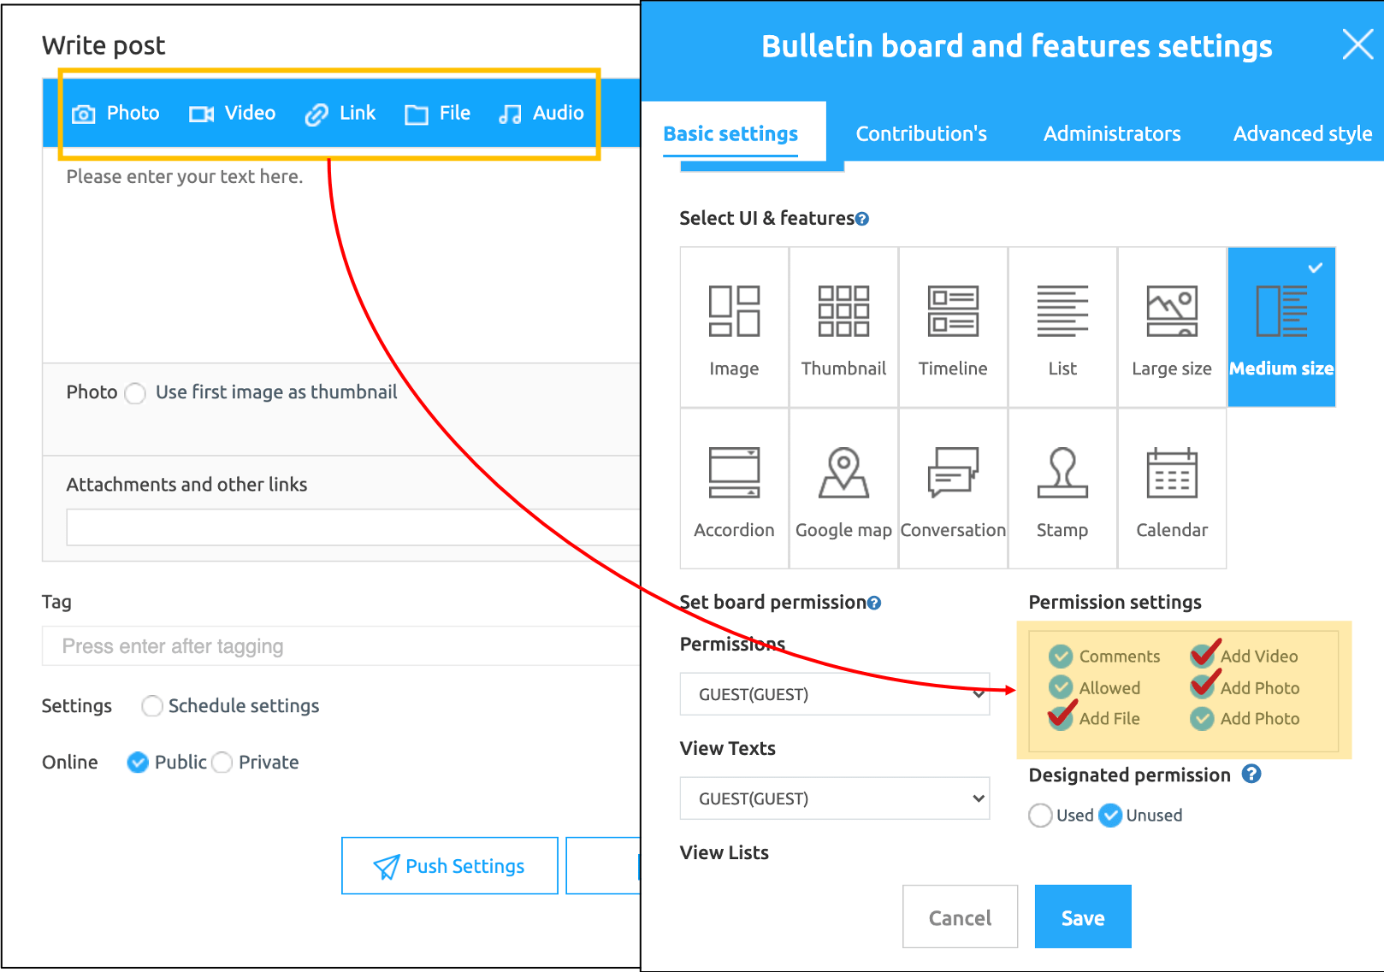Select the Timeline UI layout icon

point(953,312)
